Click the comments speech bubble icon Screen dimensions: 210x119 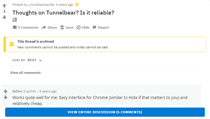point(15,27)
